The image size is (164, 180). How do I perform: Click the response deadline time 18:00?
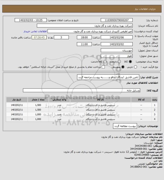84,37
